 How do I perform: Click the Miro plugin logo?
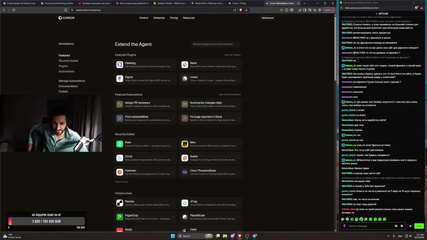[x=185, y=144]
